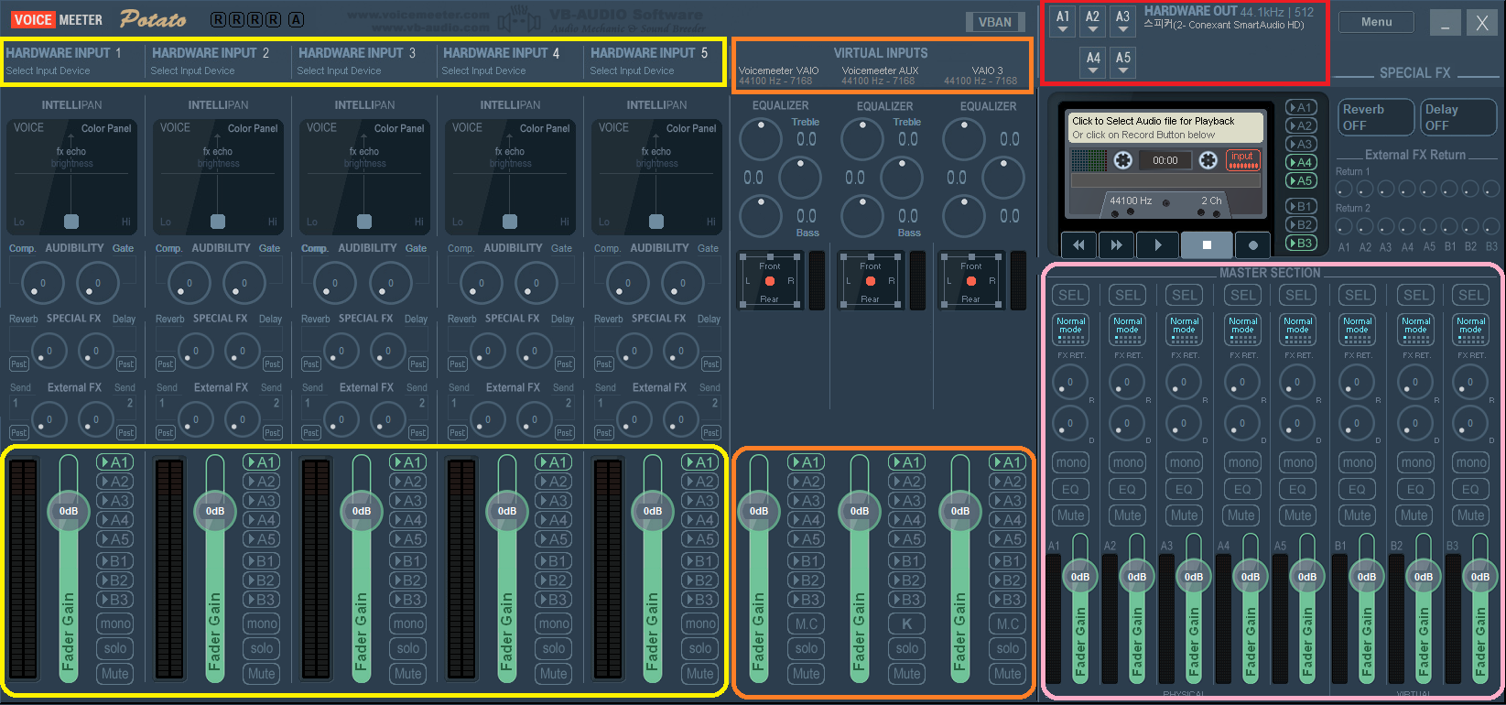Open the VBAN panel
Image resolution: width=1506 pixels, height=705 pixels.
[995, 22]
